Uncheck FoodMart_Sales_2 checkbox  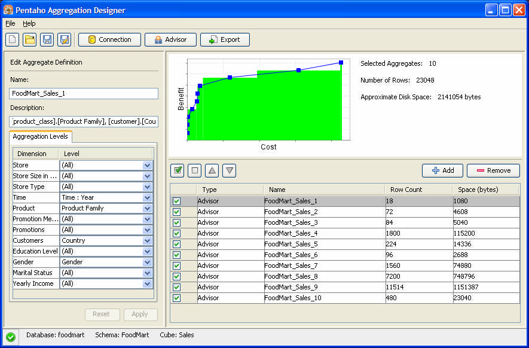pos(176,212)
